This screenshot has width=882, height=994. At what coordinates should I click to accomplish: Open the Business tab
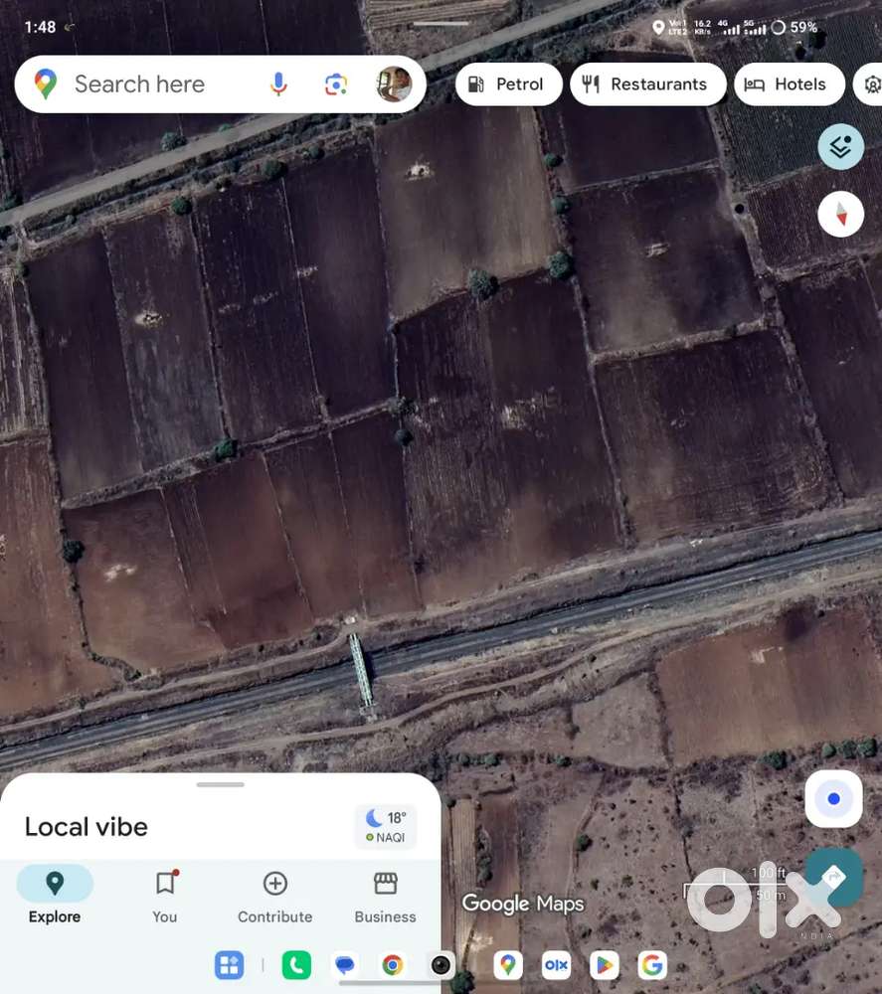pos(385,895)
